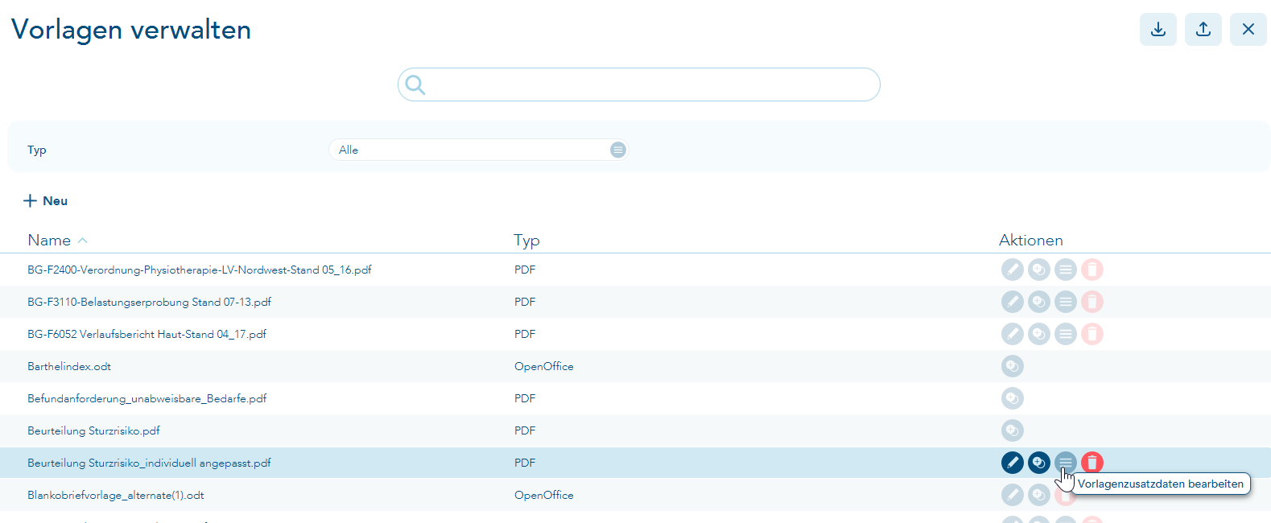
Task: Click the copy icon for the Barthelindex.odt row
Action: pos(1013,366)
